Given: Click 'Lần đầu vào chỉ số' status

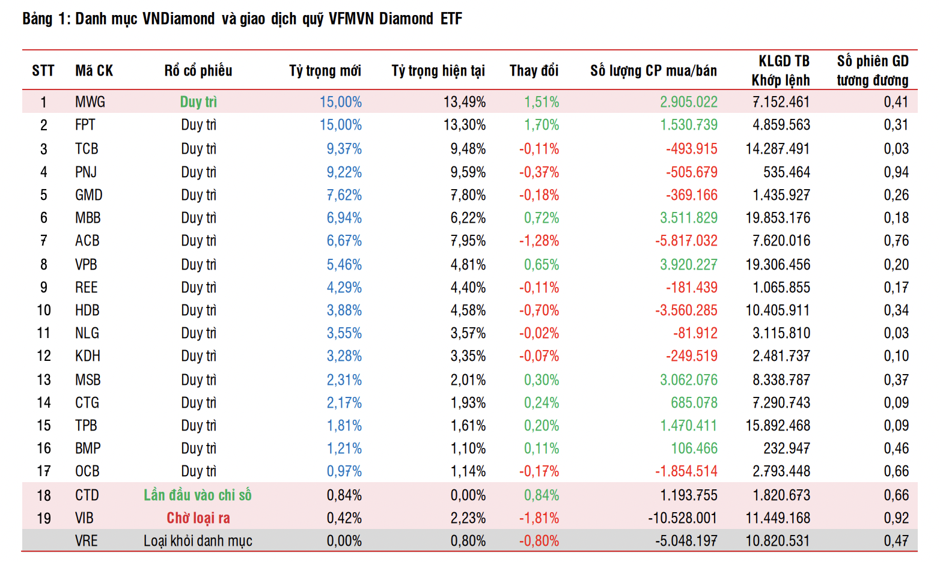Looking at the screenshot, I should point(198,495).
